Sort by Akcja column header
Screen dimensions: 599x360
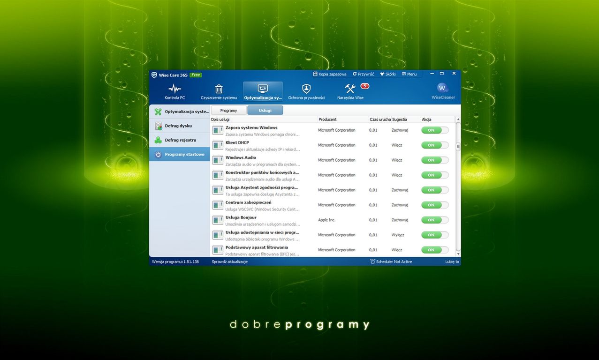click(x=438, y=120)
